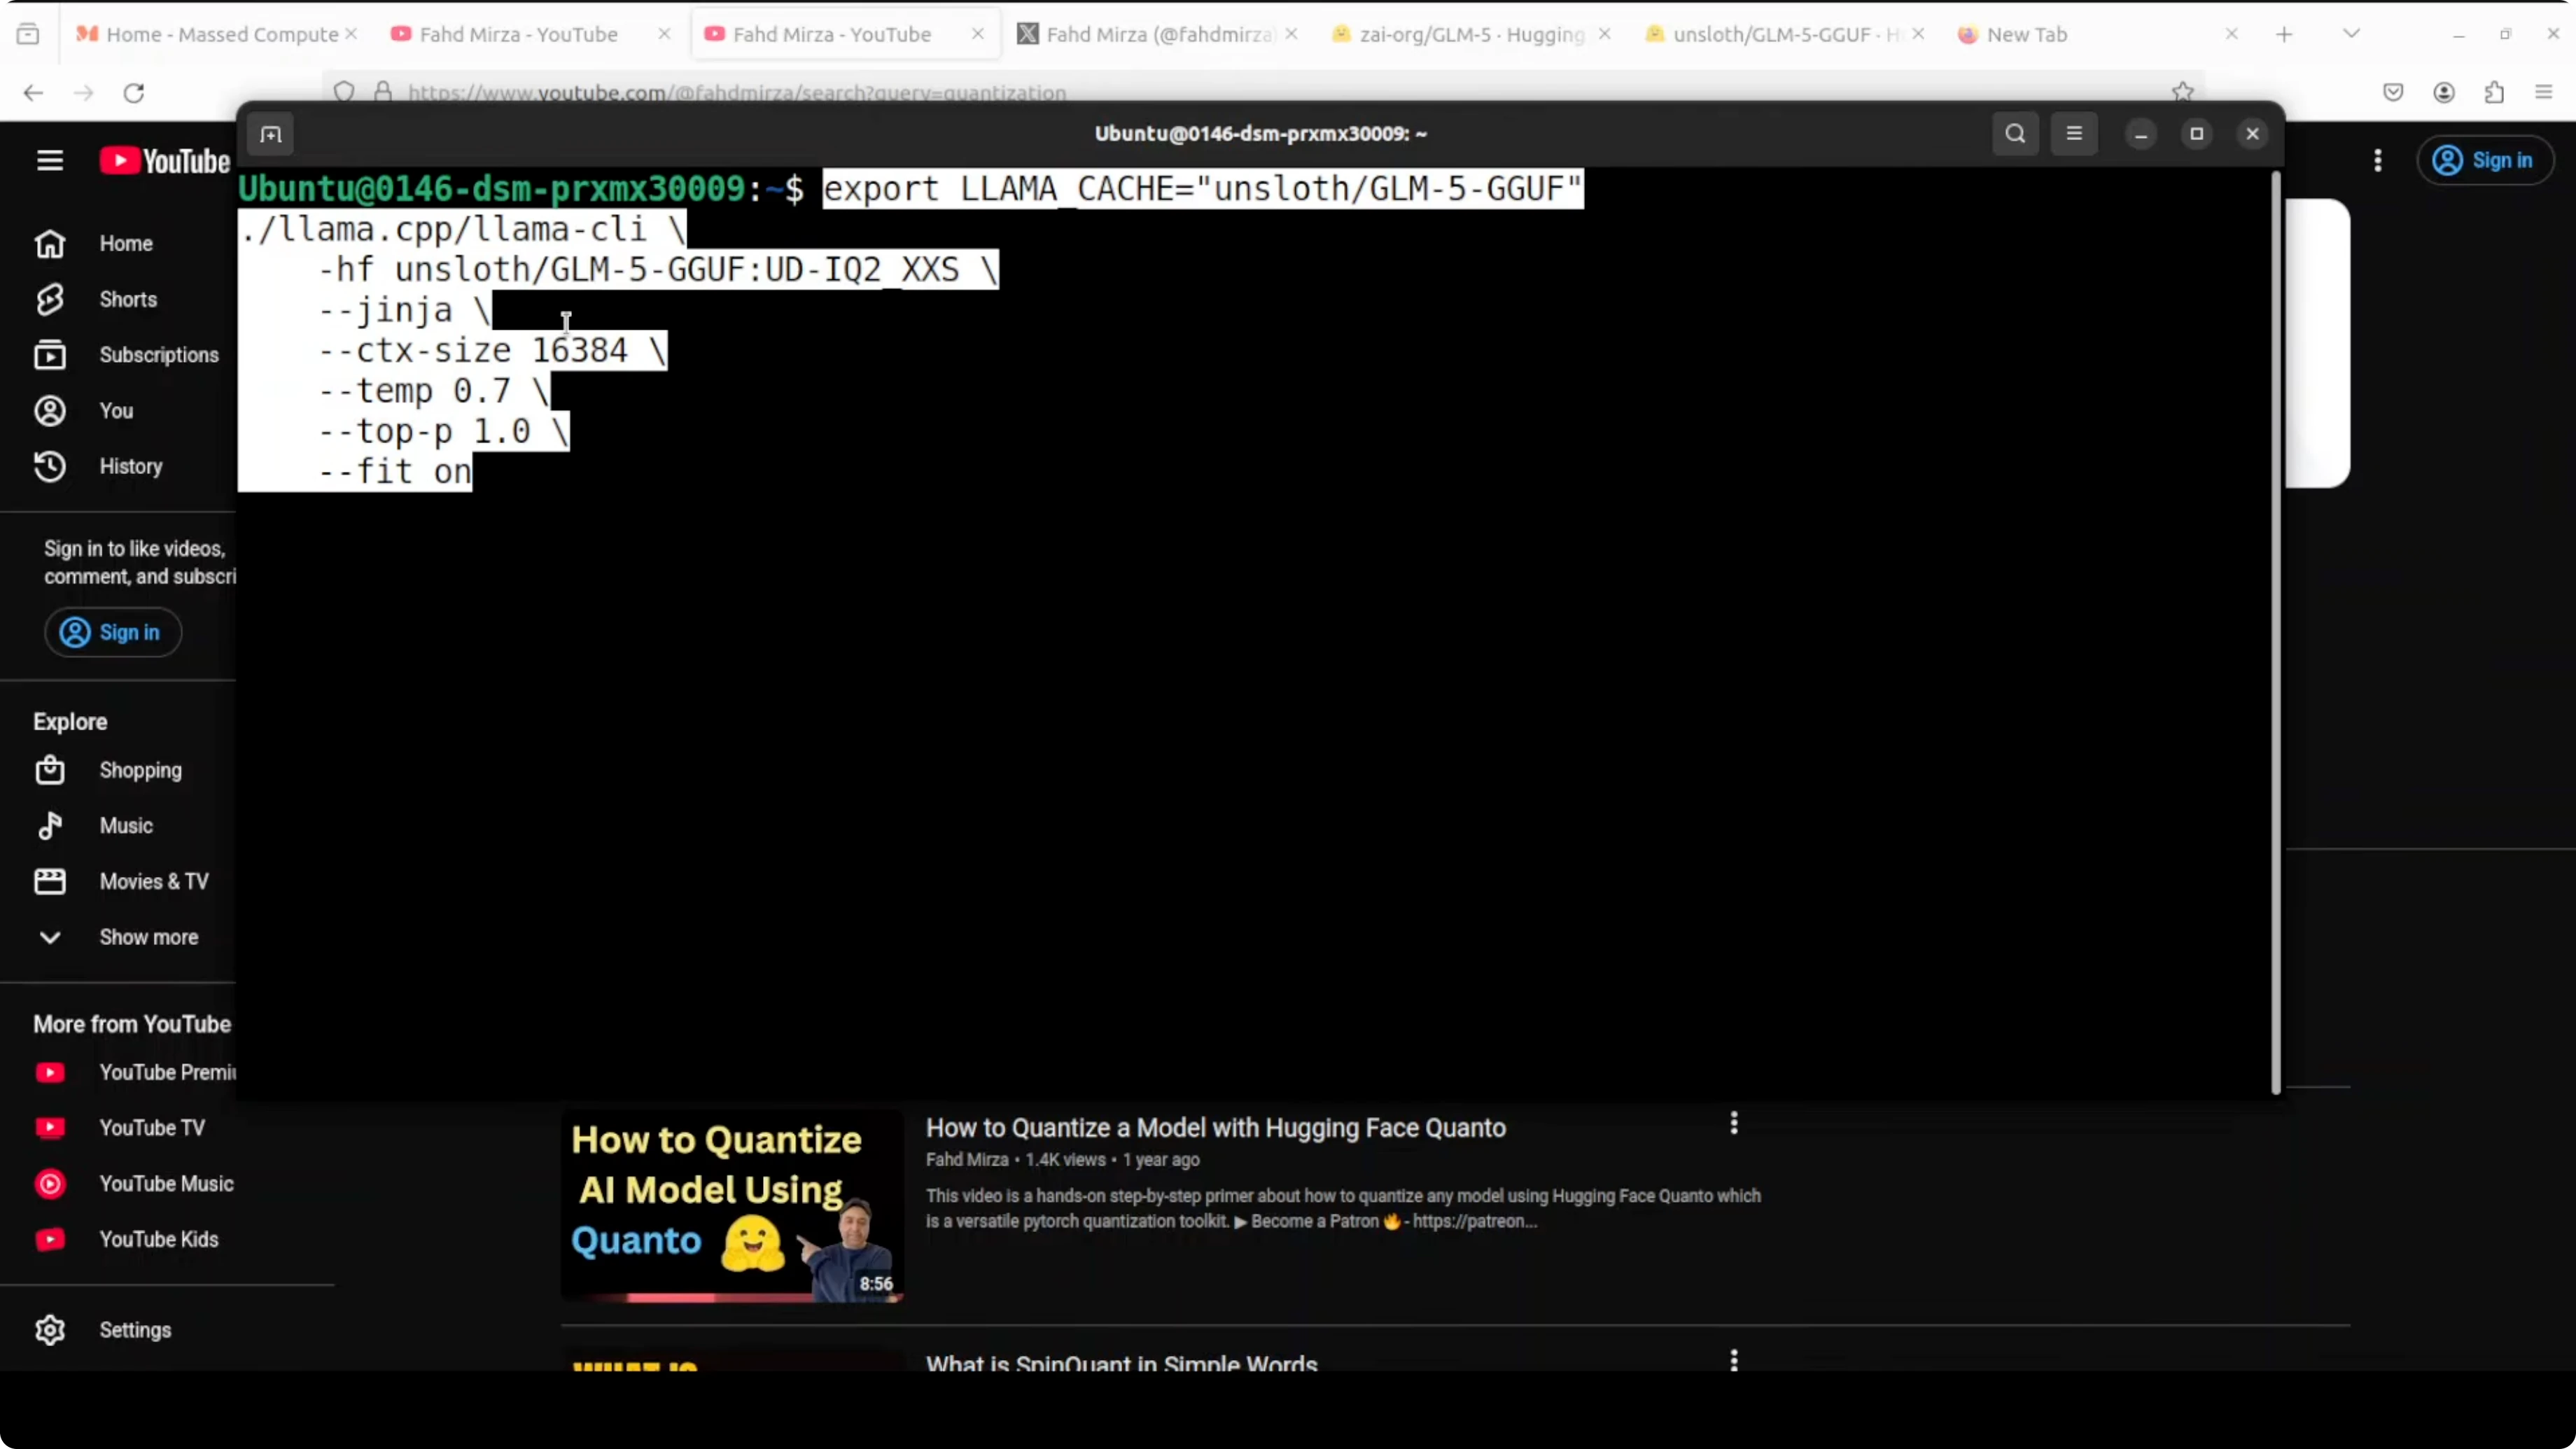Switch to the zai-org/GLM-5 Hugging Face tab
This screenshot has height=1449, width=2576.
click(1470, 34)
